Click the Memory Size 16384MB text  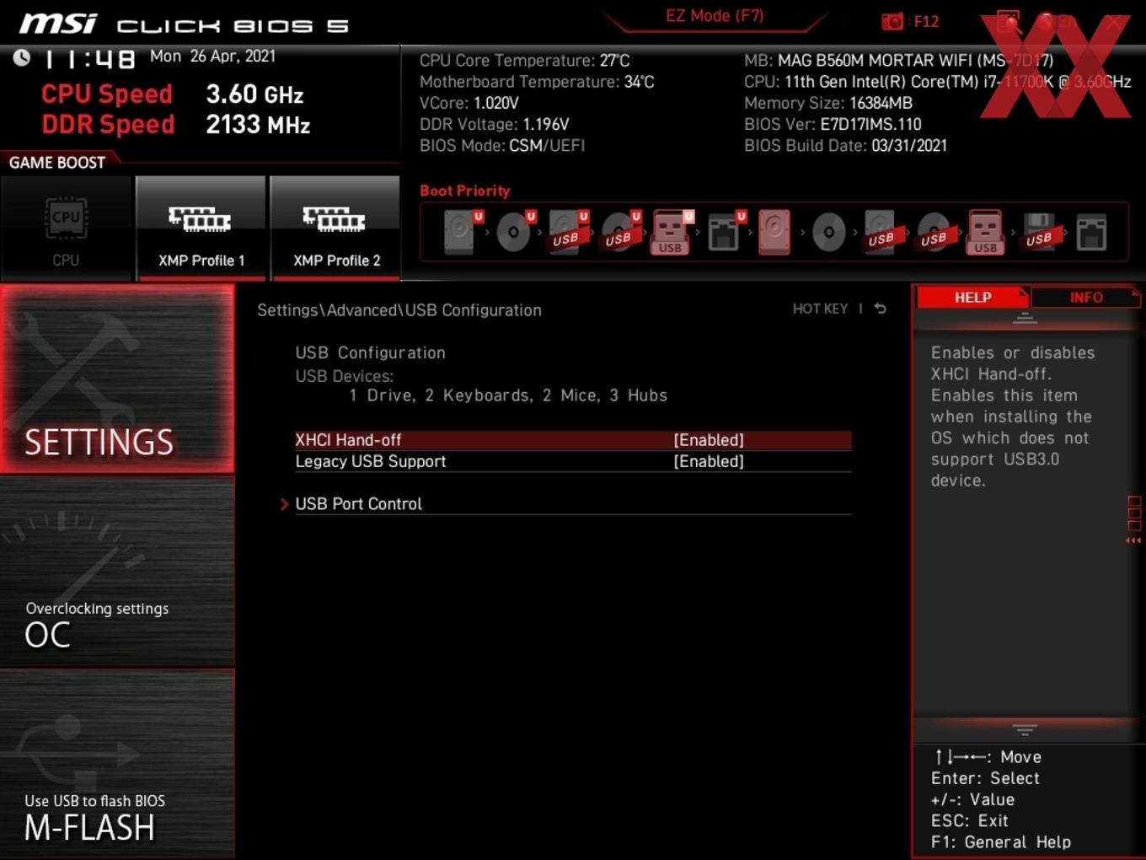point(828,103)
